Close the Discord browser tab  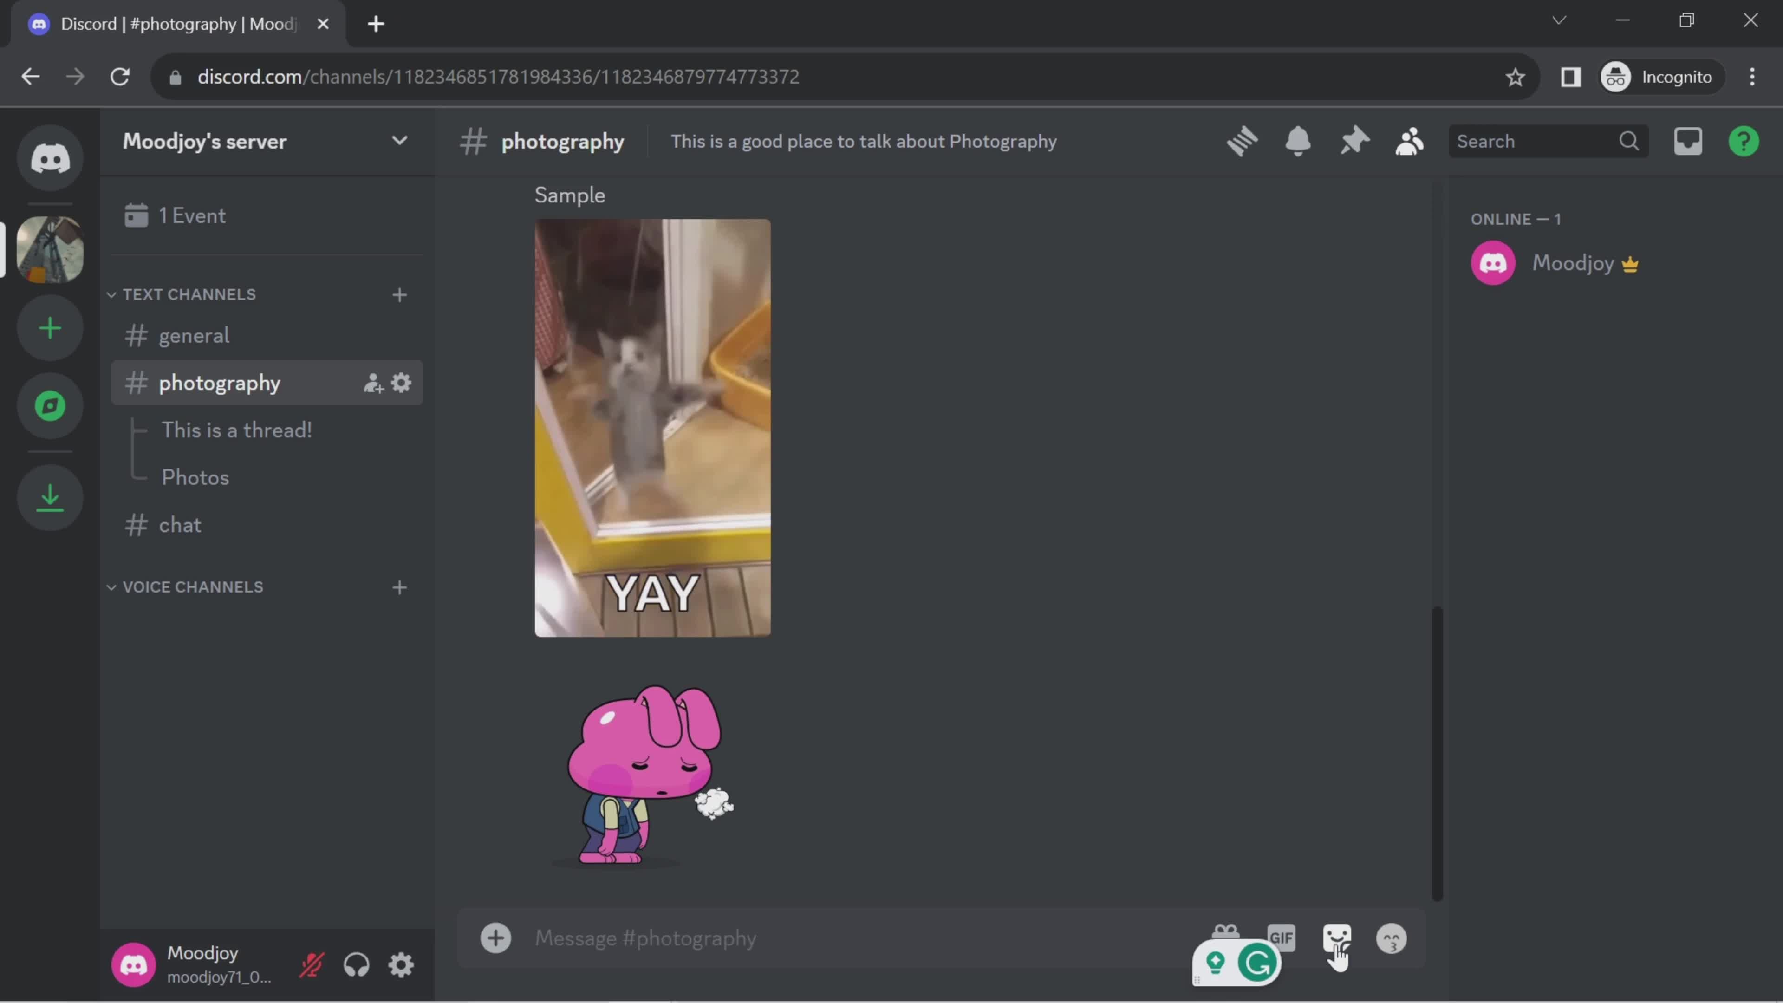(x=323, y=24)
